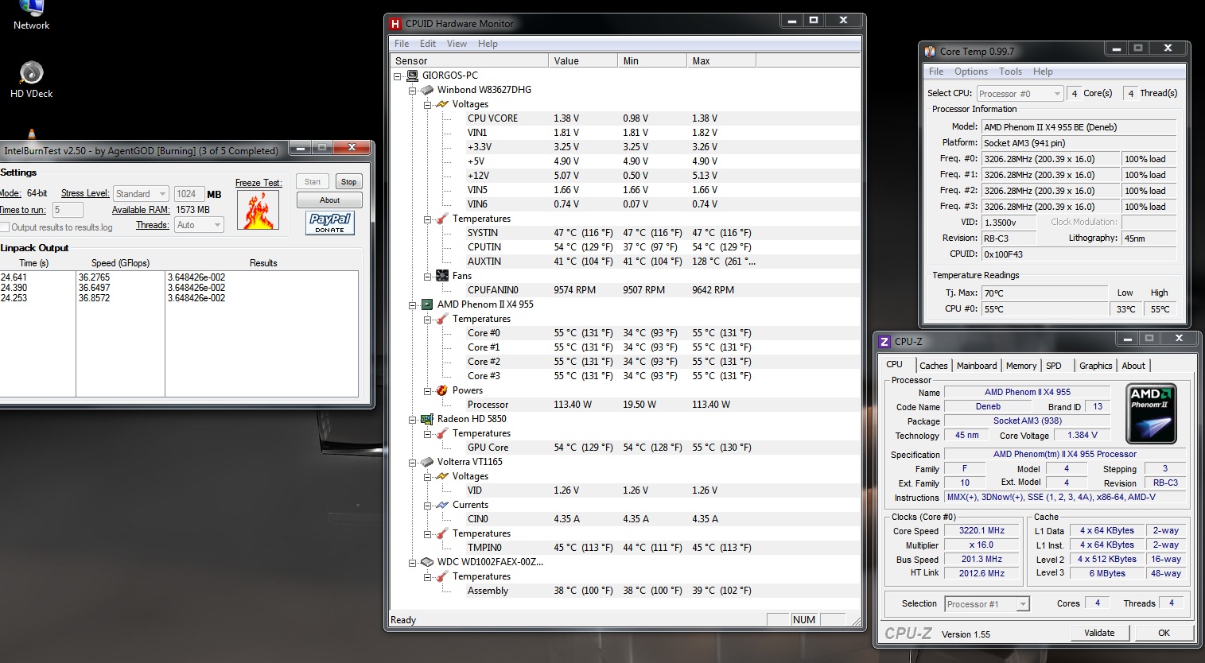Open the Caches tab in CPU-Z

tap(933, 366)
